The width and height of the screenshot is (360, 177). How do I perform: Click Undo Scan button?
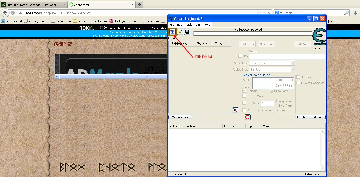pos(303,44)
